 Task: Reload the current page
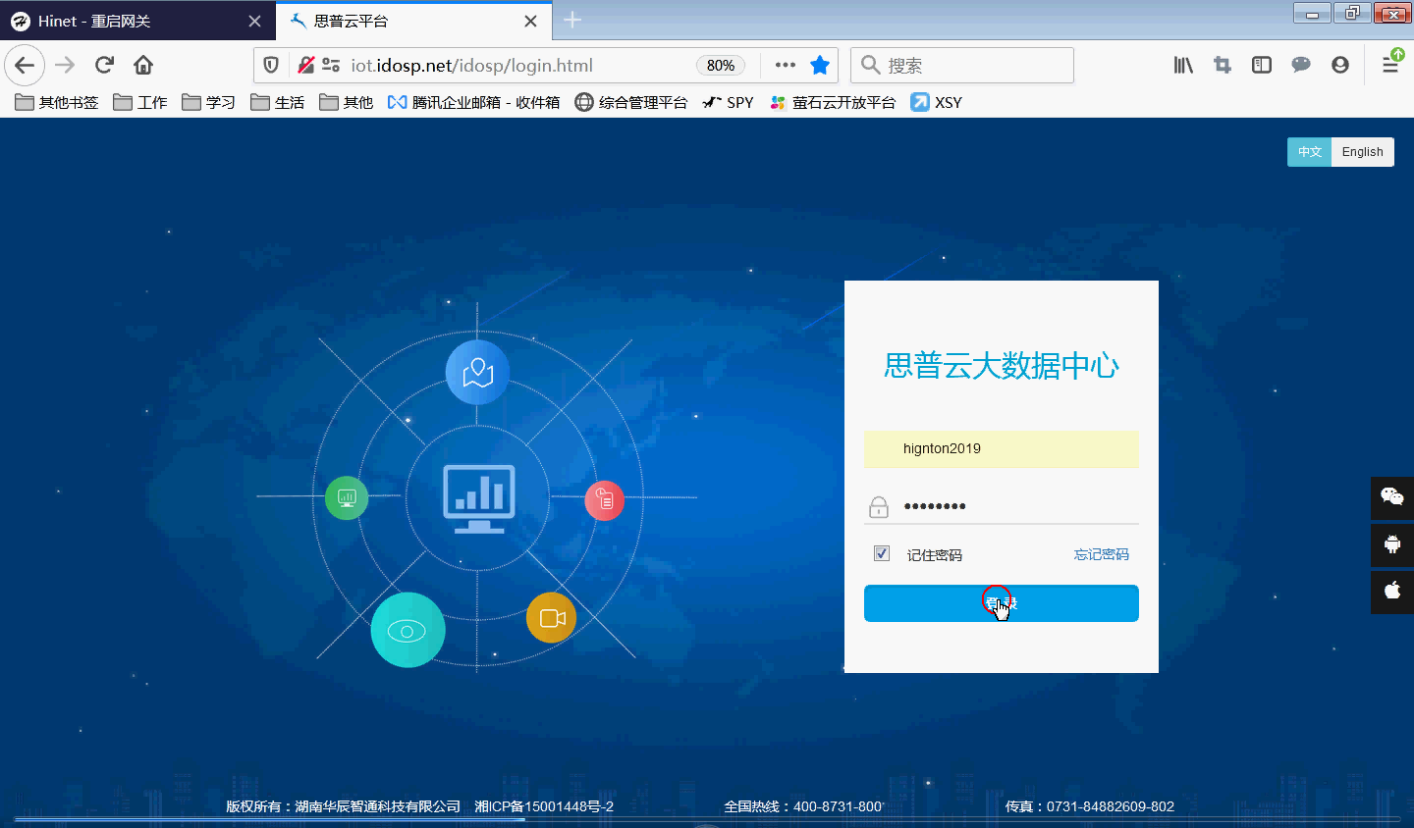pos(104,66)
